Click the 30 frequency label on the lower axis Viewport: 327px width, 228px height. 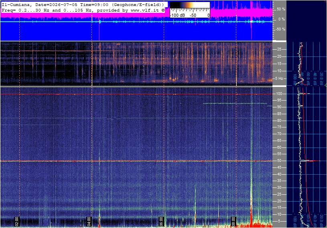tap(279, 188)
